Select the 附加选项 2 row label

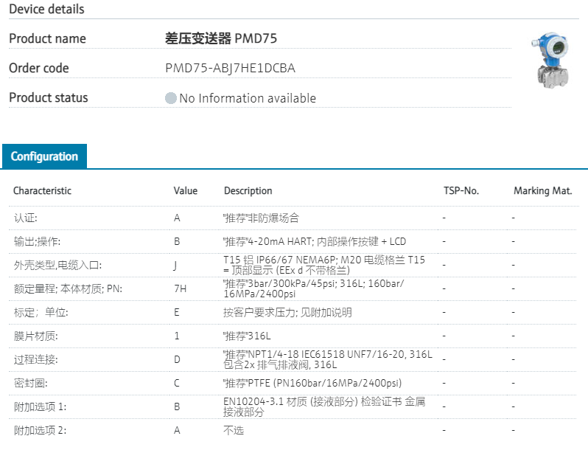pos(40,431)
